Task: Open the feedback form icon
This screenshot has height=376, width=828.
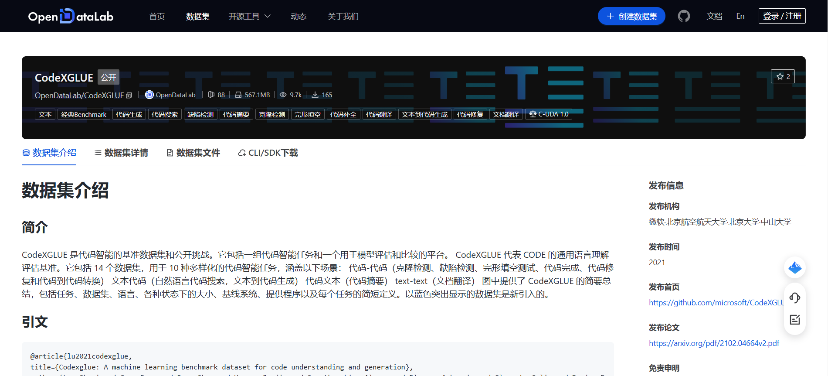Action: [795, 320]
